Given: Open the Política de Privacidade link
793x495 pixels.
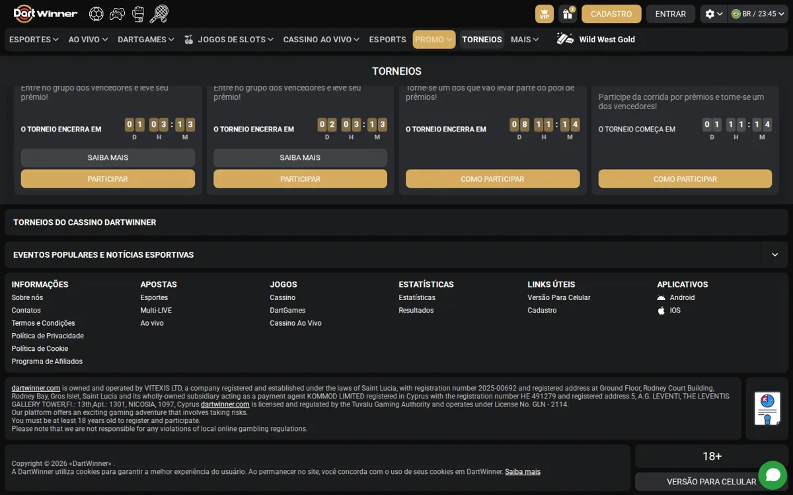Looking at the screenshot, I should tap(48, 336).
